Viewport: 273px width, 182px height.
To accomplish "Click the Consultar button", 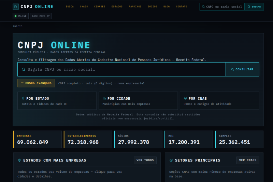I will click(x=242, y=69).
